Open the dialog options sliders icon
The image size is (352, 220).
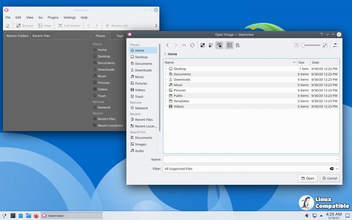click(x=335, y=45)
